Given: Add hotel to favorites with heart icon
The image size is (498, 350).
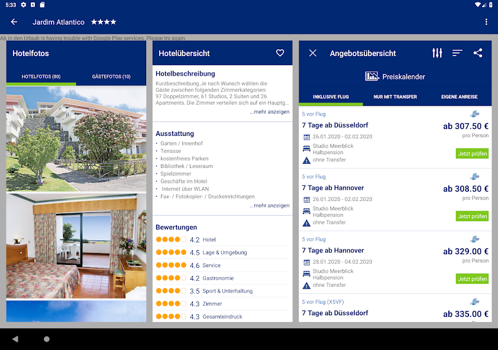Looking at the screenshot, I should [x=280, y=53].
